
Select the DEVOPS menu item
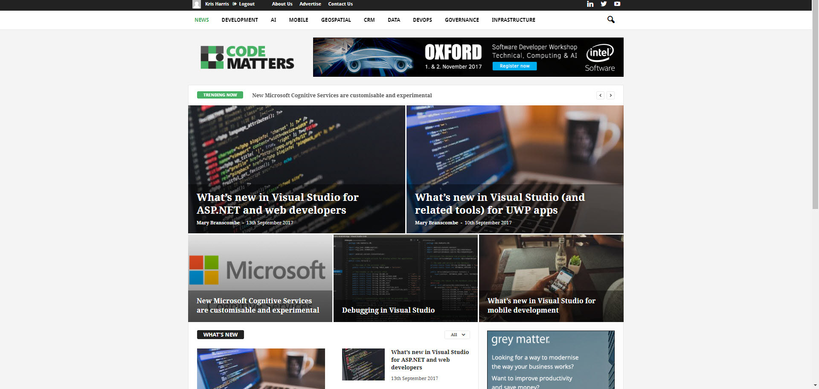(x=422, y=20)
